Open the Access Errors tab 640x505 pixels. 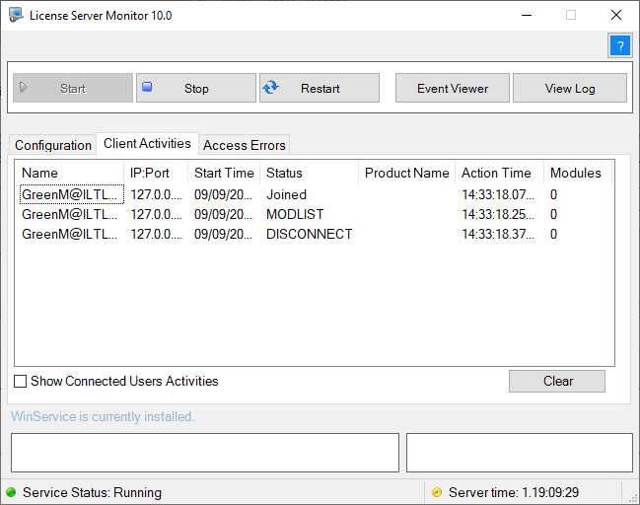click(x=245, y=145)
